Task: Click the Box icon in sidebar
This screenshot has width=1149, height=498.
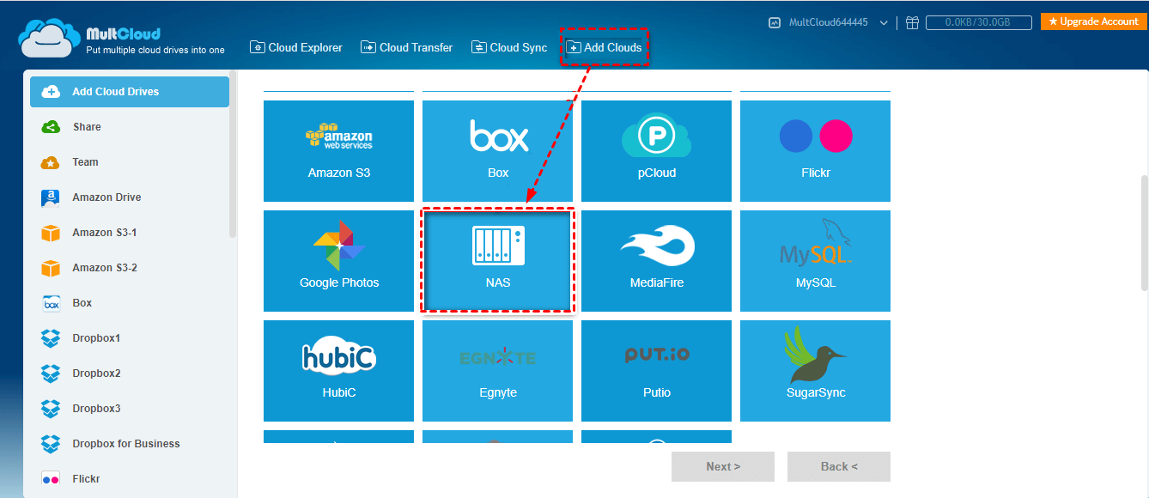Action: [51, 303]
